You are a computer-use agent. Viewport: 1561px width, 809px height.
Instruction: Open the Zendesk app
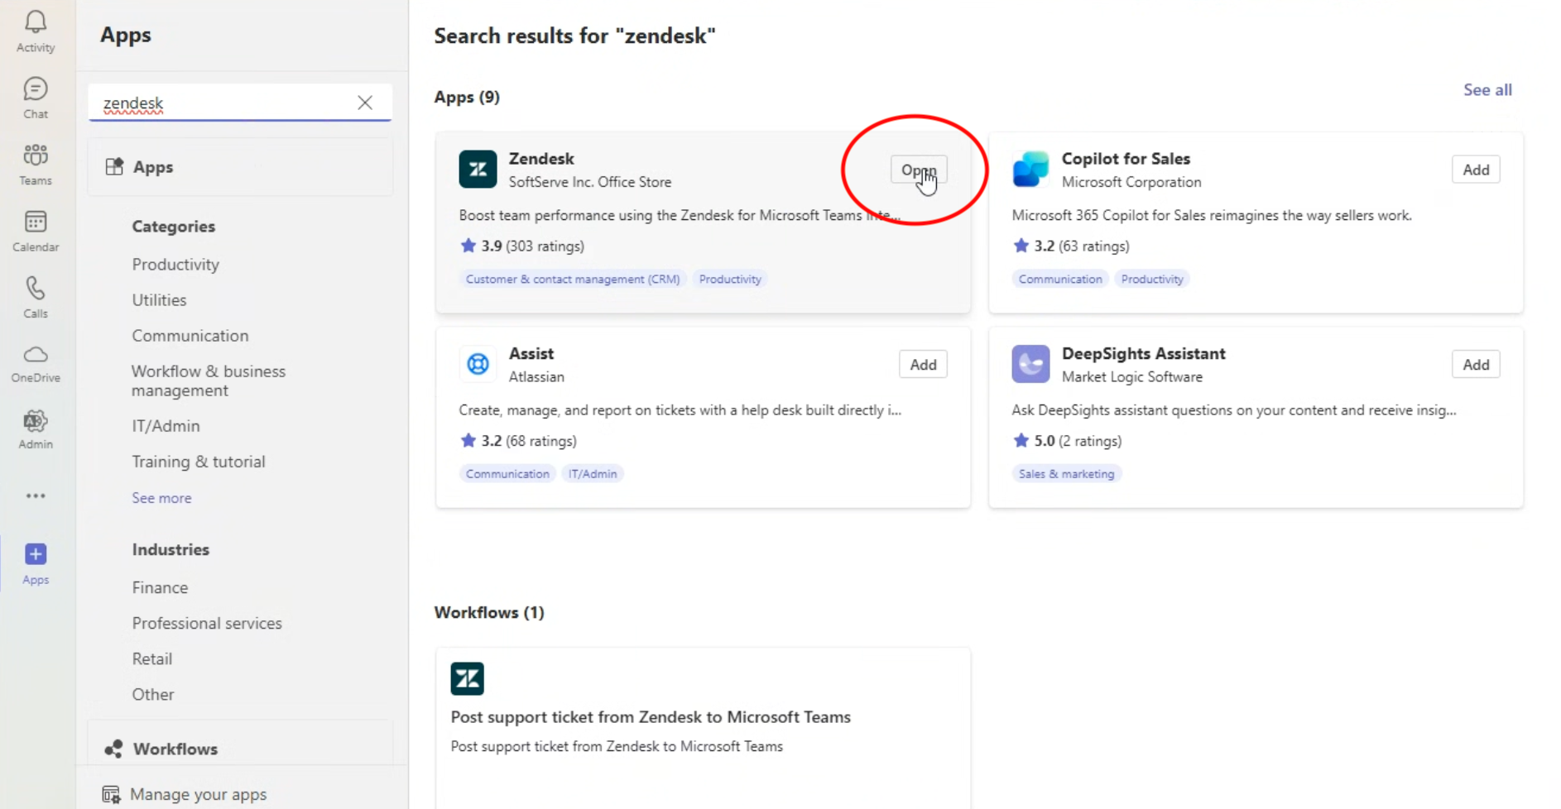[x=919, y=170]
